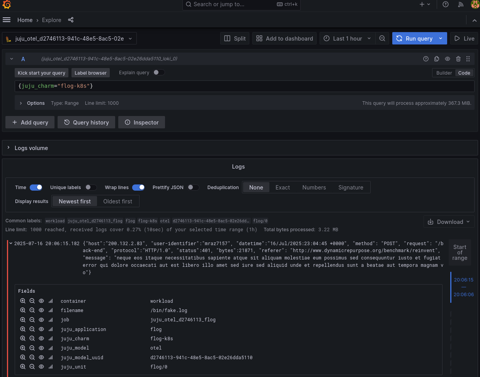The width and height of the screenshot is (480, 377).
Task: Click the zoom out time range icon
Action: point(382,38)
